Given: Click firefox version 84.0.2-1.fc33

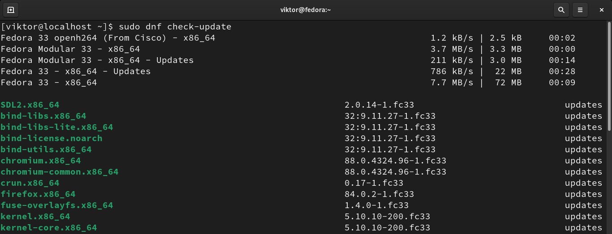Looking at the screenshot, I should click(x=379, y=194).
